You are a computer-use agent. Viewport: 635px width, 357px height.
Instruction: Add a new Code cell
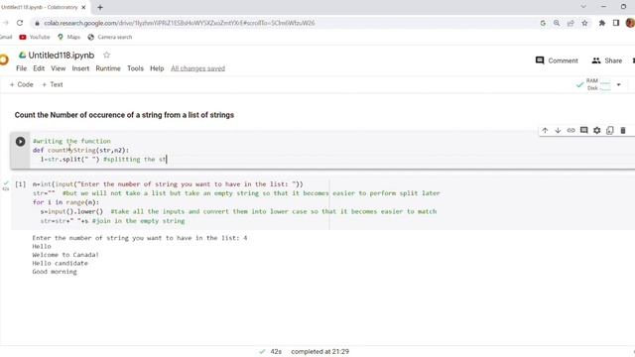coord(21,84)
